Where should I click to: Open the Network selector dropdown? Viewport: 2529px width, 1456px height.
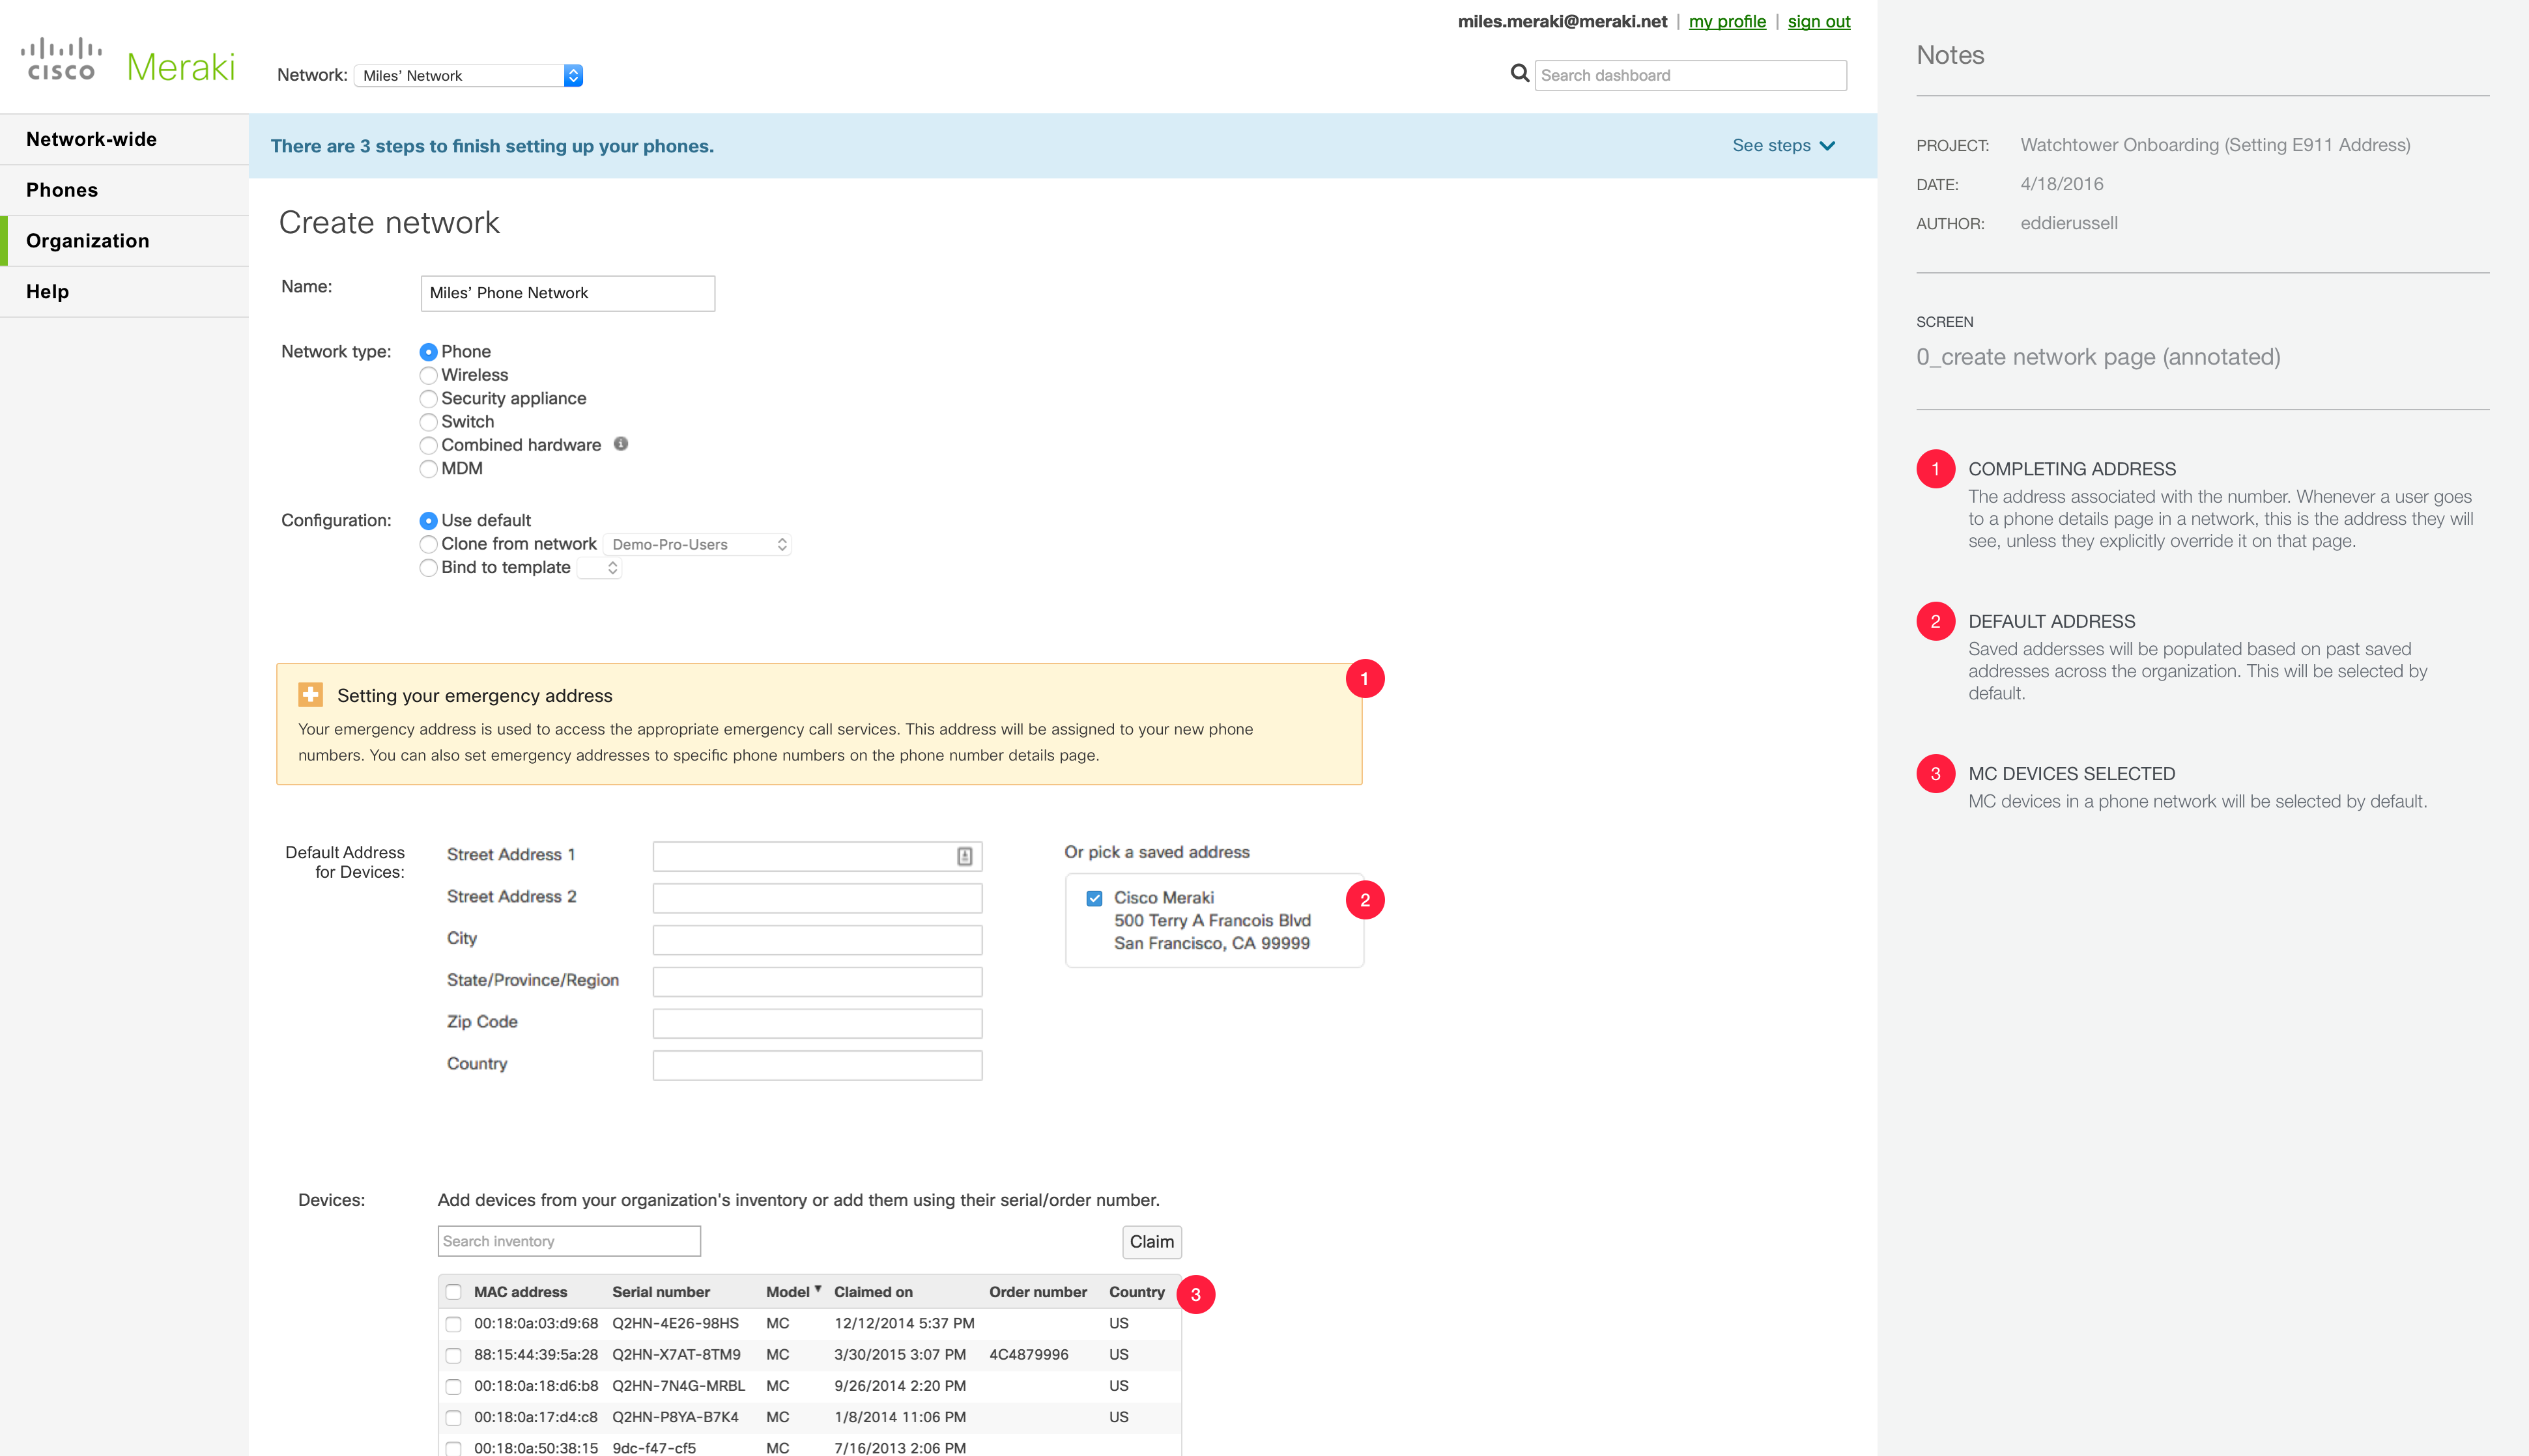[x=468, y=75]
